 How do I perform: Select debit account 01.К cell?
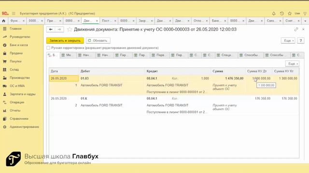coord(84,99)
